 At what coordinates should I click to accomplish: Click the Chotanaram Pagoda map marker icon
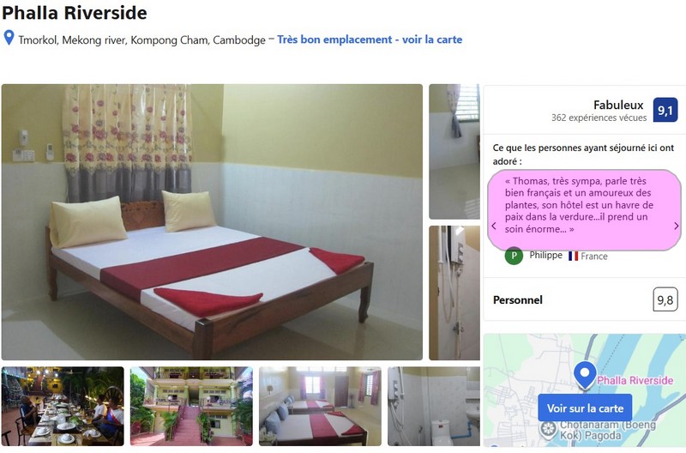[x=548, y=429]
